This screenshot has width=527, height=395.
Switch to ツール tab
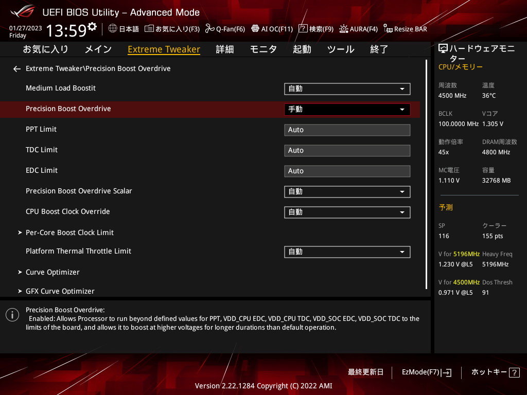click(341, 49)
